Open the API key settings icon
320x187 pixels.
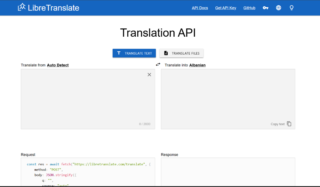pos(265,8)
